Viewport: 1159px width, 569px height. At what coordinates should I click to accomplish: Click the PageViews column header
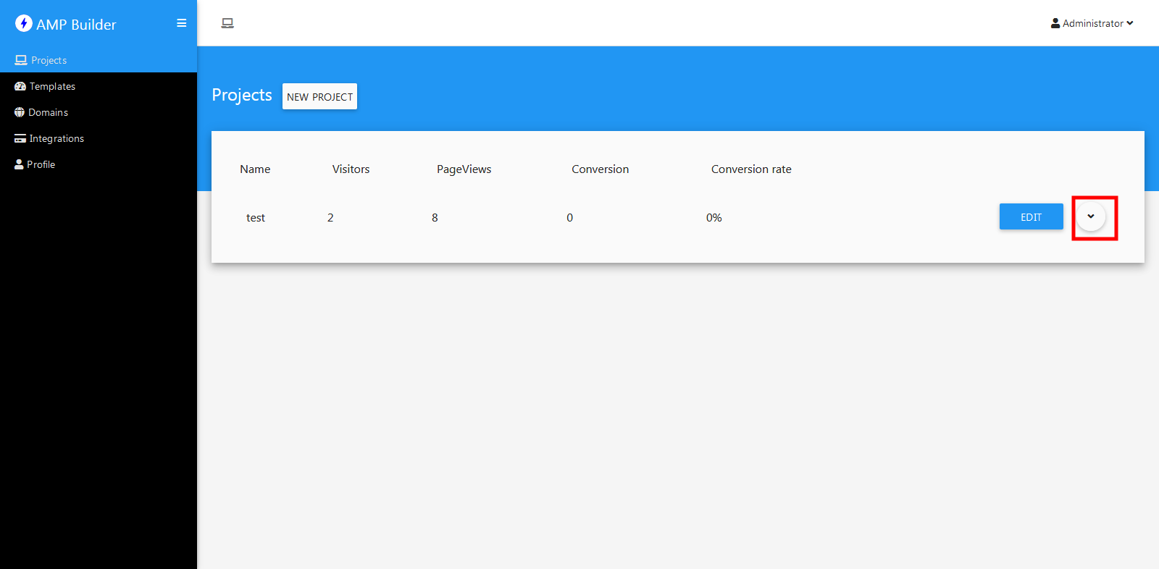click(464, 169)
